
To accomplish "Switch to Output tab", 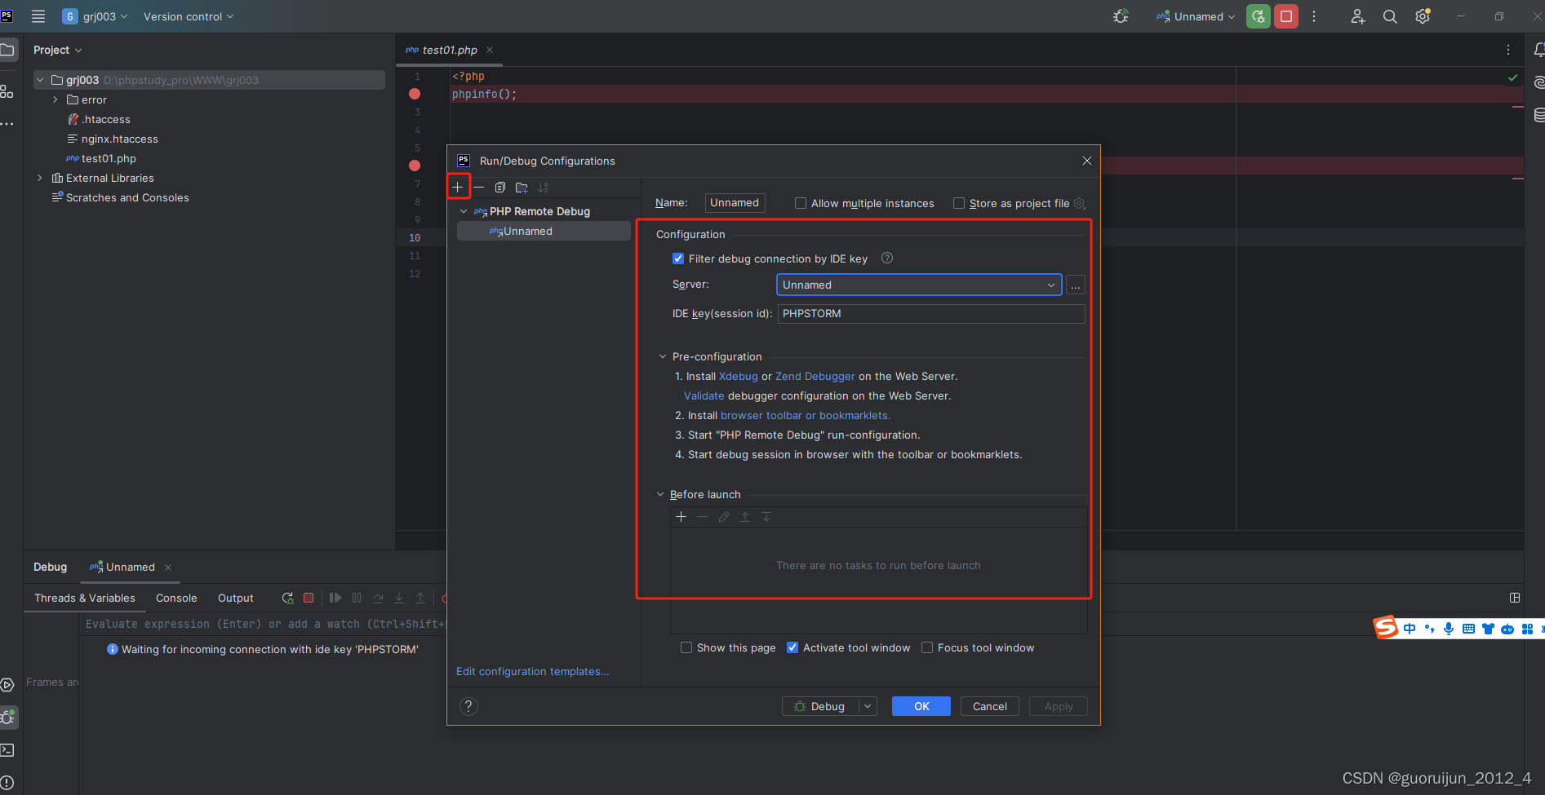I will click(x=236, y=598).
